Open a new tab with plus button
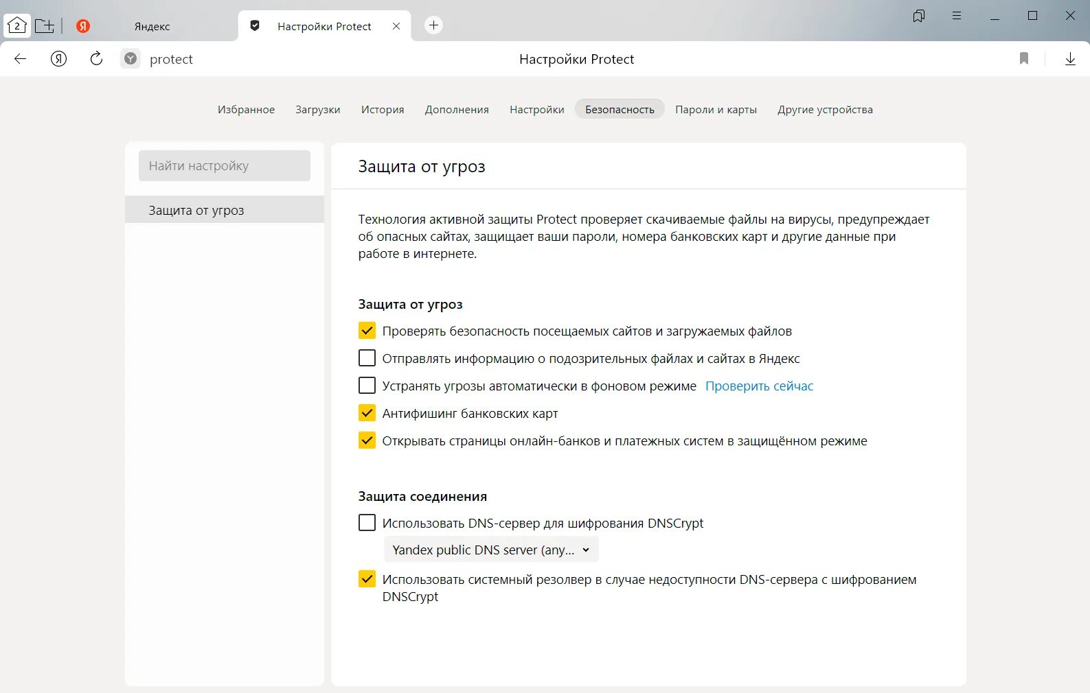This screenshot has height=693, width=1090. coord(433,25)
